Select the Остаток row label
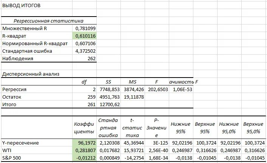The width and height of the screenshot is (267, 163). point(12,97)
